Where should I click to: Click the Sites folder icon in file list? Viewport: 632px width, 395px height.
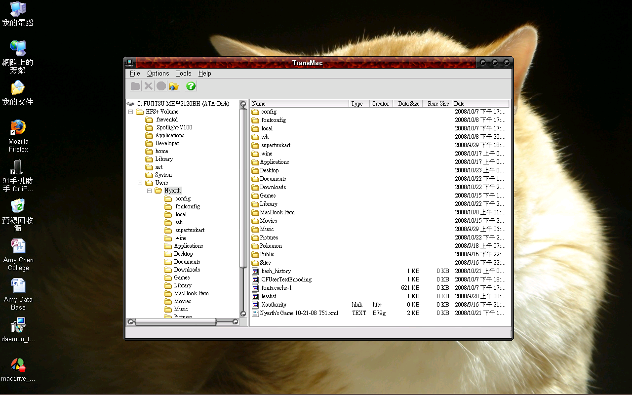click(255, 263)
